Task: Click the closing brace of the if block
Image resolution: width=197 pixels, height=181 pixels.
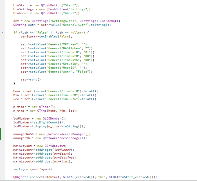Action: click(14, 83)
